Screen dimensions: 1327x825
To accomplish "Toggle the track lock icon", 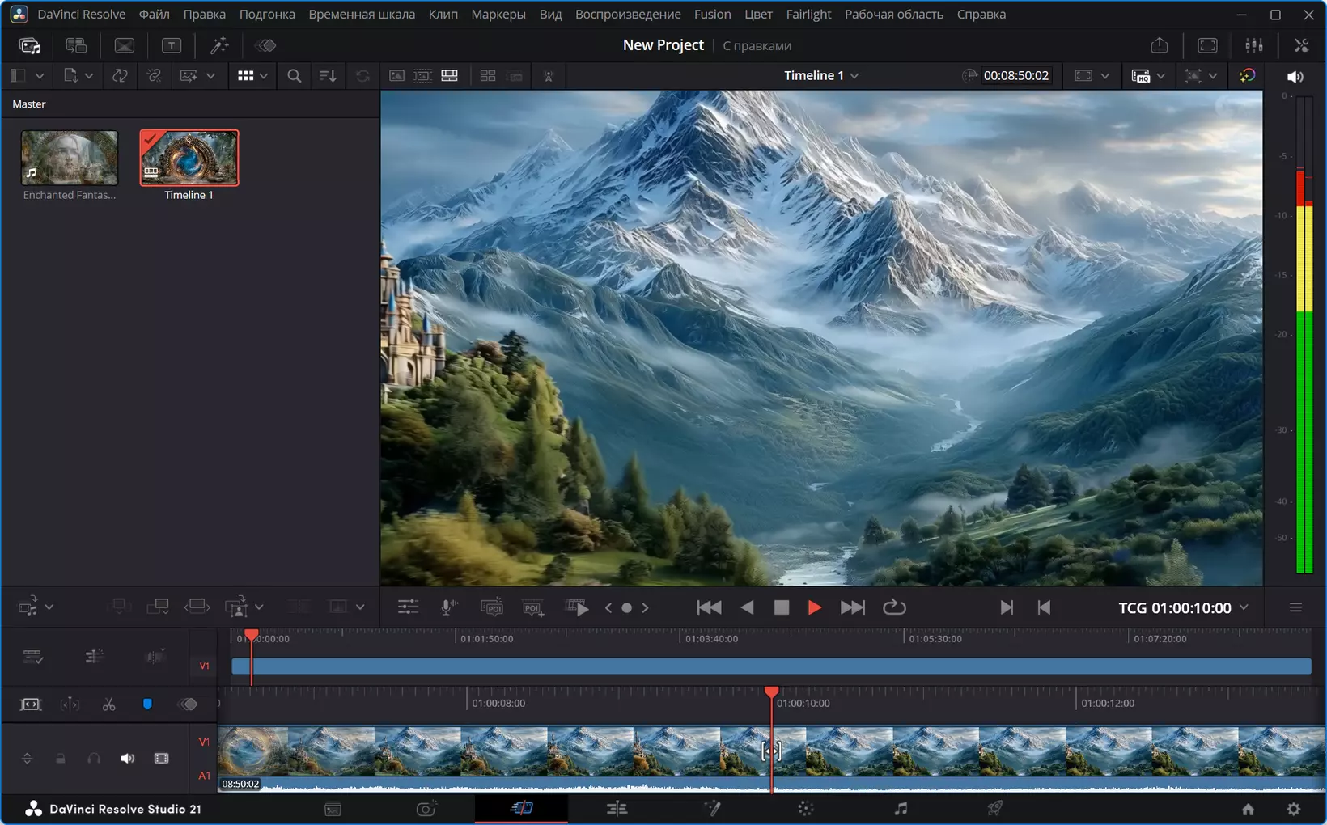I will point(60,759).
